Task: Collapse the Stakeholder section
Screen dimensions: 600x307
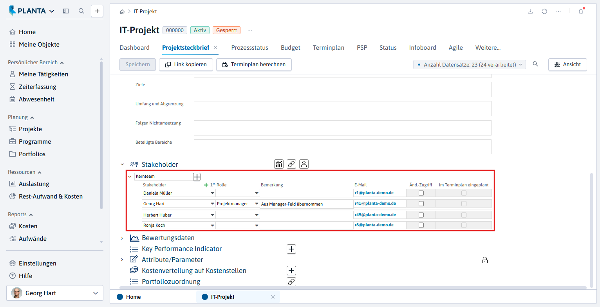Action: (122, 164)
